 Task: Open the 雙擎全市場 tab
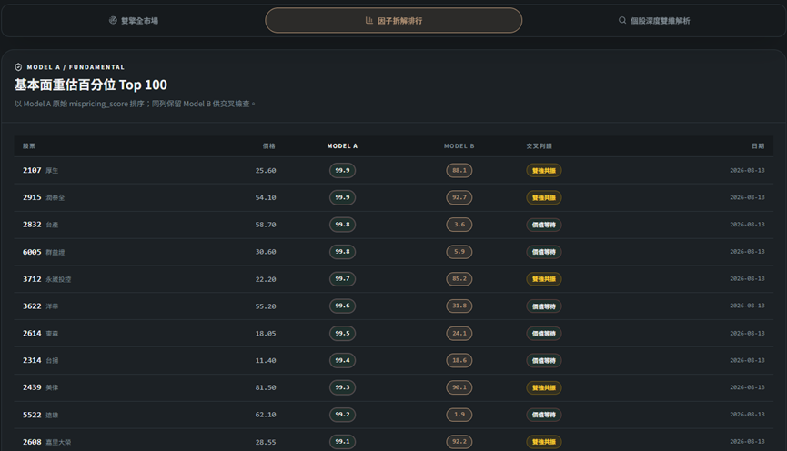coord(134,21)
